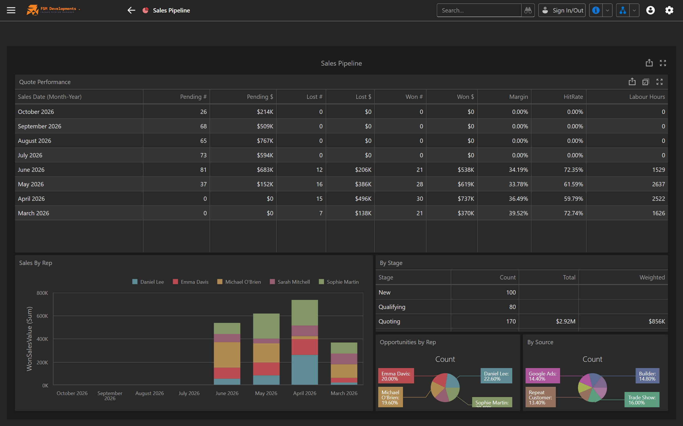This screenshot has width=683, height=426.
Task: Sort by the Margin column header
Action: (x=504, y=97)
